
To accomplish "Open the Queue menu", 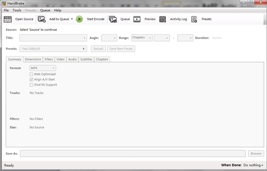I will [45, 10].
